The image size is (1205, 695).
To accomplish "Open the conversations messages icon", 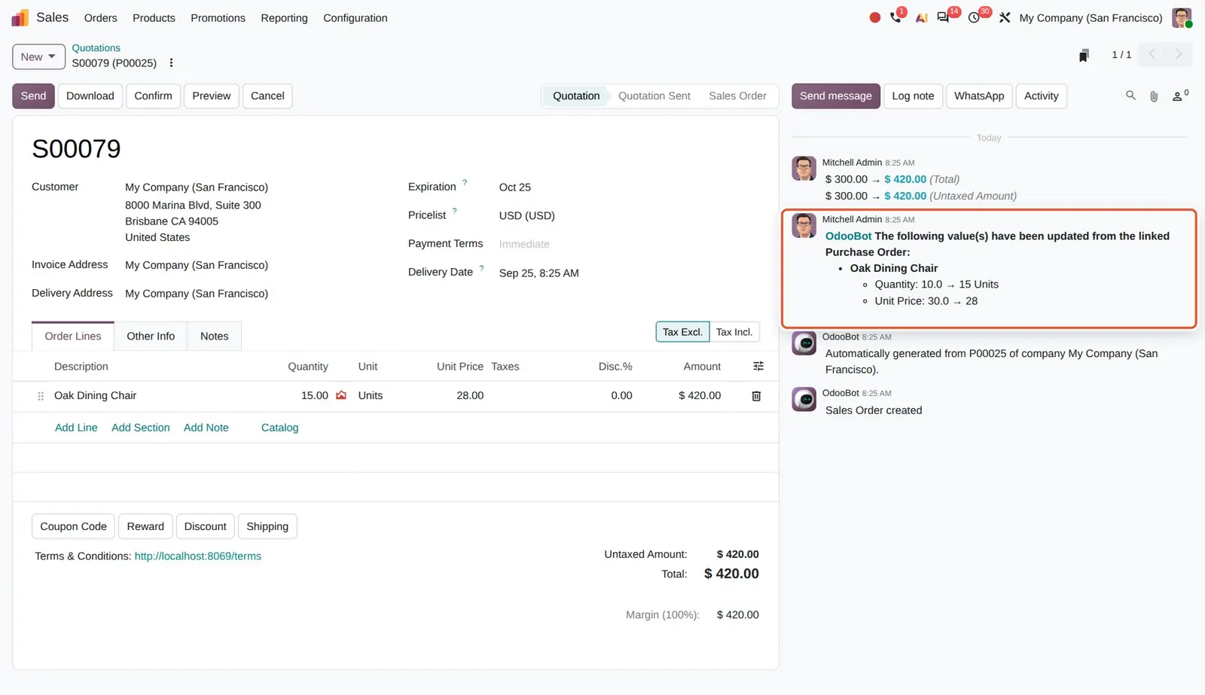I will coord(943,17).
